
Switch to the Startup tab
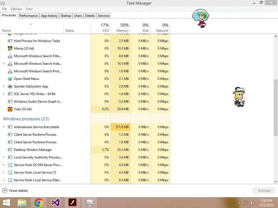[x=66, y=15]
